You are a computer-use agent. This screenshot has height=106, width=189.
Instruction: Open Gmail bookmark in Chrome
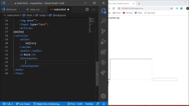click(117, 13)
